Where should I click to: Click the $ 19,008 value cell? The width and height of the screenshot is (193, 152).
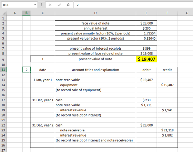tap(146, 53)
